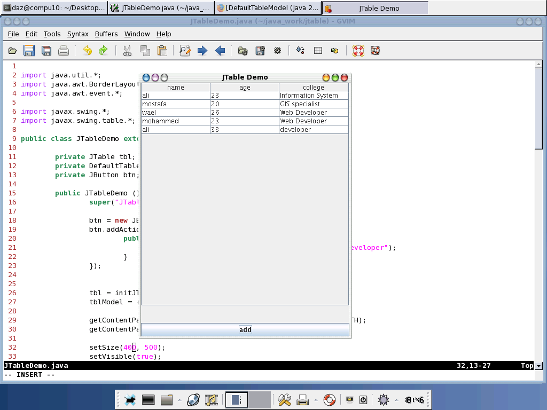Click the Print toolbar icon
547x410 pixels.
(63, 51)
